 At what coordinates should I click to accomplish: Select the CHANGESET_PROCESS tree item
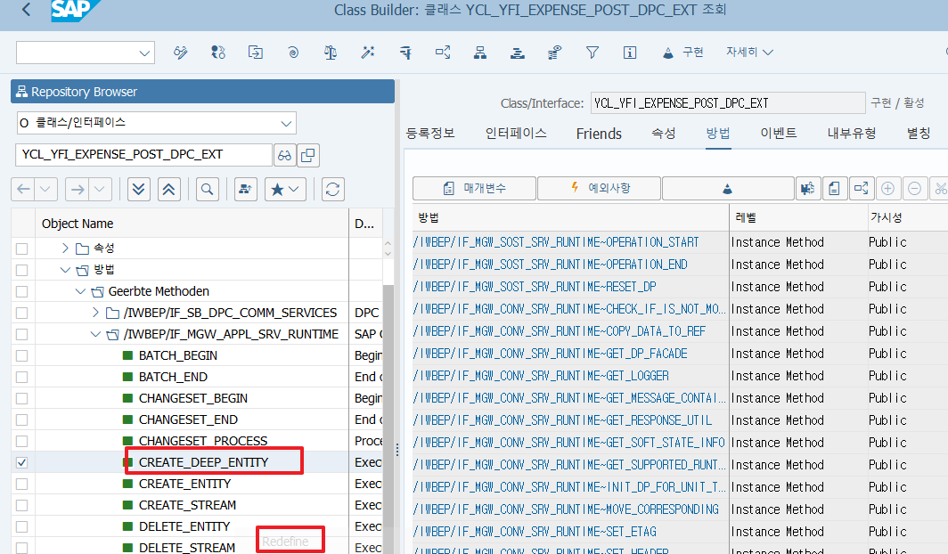coord(203,441)
